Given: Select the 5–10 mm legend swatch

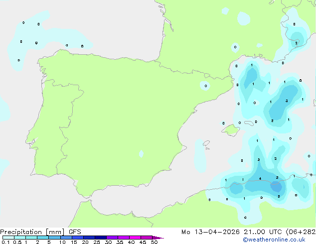Looking at the screenshot, I should pos(55,238).
